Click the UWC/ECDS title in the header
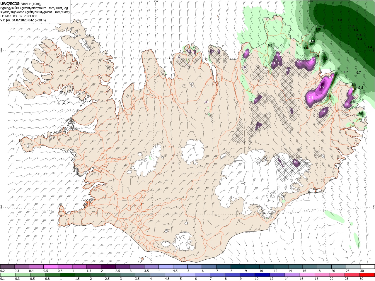375x281 pixels. pos(10,4)
